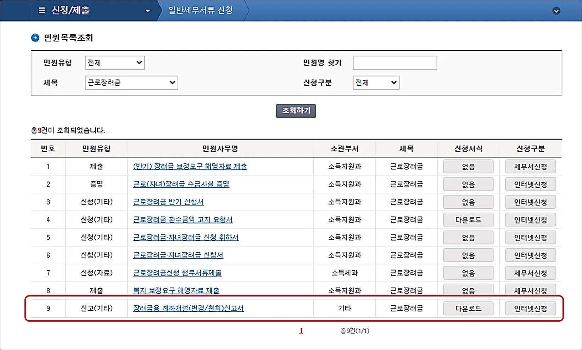
Task: Click 세무서신청 for 첨부서류제출 row
Action: 531,273
